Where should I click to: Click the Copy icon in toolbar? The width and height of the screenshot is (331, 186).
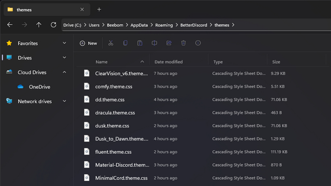click(x=125, y=43)
